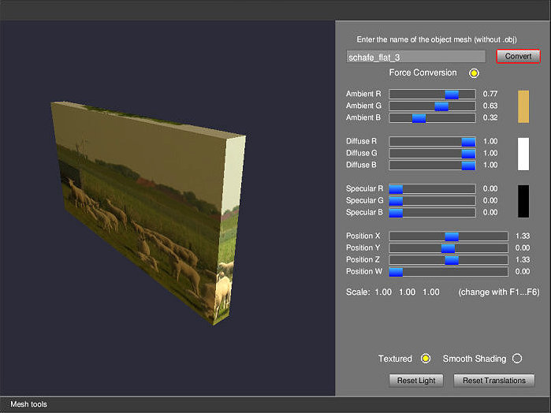
Task: Open the Mesh tools menu
Action: tap(29, 404)
